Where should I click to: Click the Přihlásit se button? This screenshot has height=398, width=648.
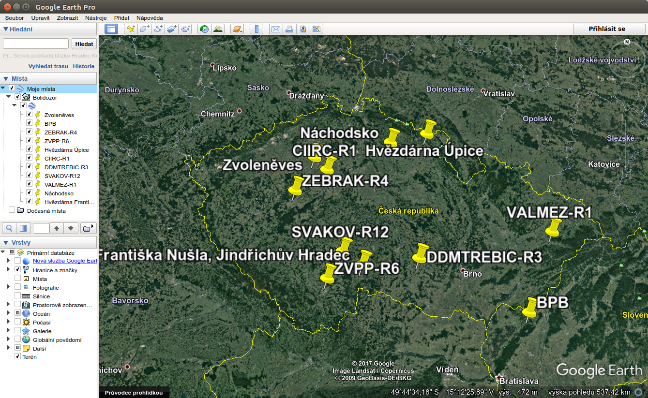click(x=609, y=29)
